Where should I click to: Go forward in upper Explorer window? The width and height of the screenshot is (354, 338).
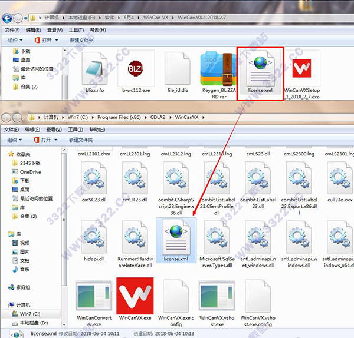coord(18,18)
